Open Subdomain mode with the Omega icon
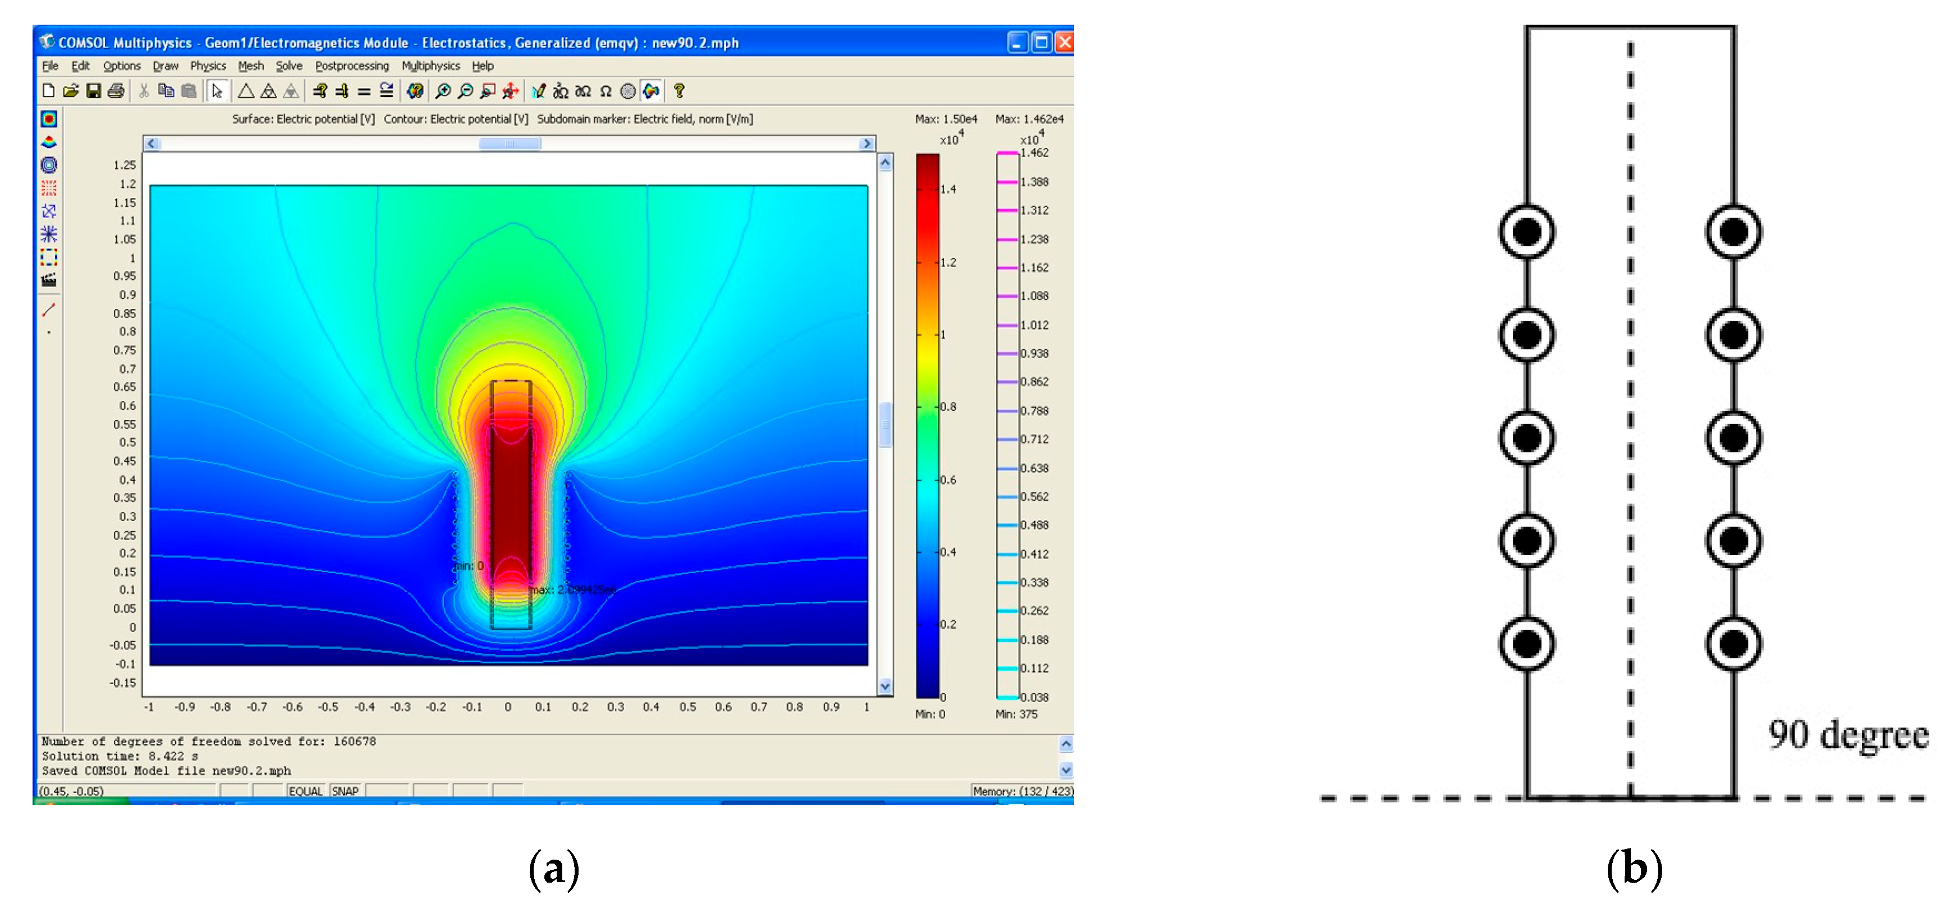 click(x=606, y=92)
